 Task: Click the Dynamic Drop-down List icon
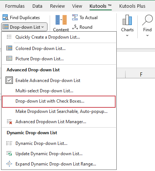9,143
